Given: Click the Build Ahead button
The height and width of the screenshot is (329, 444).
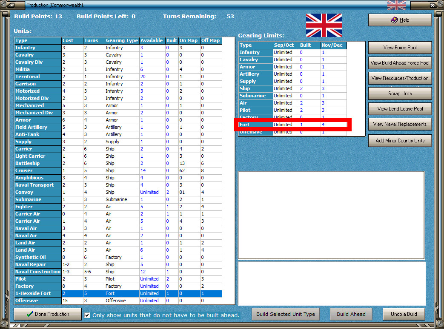Looking at the screenshot, I should point(351,314).
